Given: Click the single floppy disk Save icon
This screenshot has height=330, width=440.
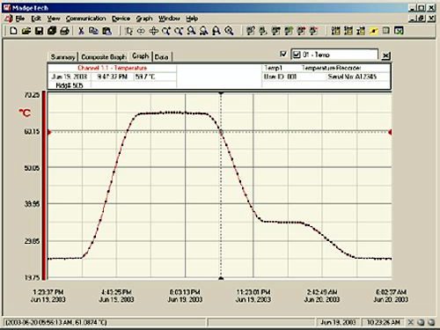Looking at the screenshot, I should coord(39,31).
